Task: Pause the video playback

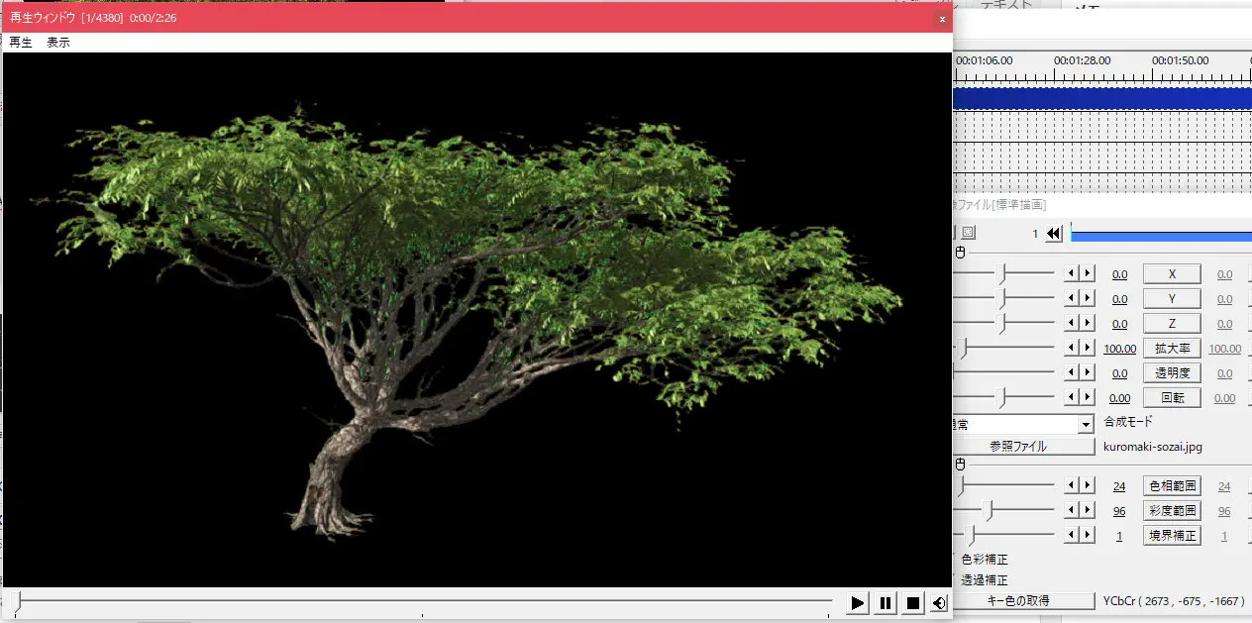Action: 886,602
